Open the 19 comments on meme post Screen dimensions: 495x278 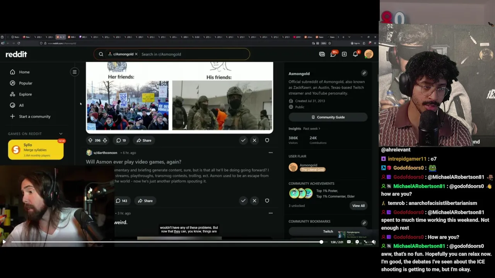[x=121, y=140]
